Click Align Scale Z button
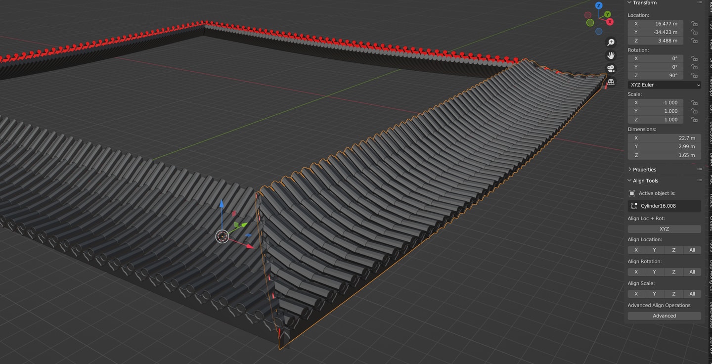The height and width of the screenshot is (364, 712). (x=673, y=294)
